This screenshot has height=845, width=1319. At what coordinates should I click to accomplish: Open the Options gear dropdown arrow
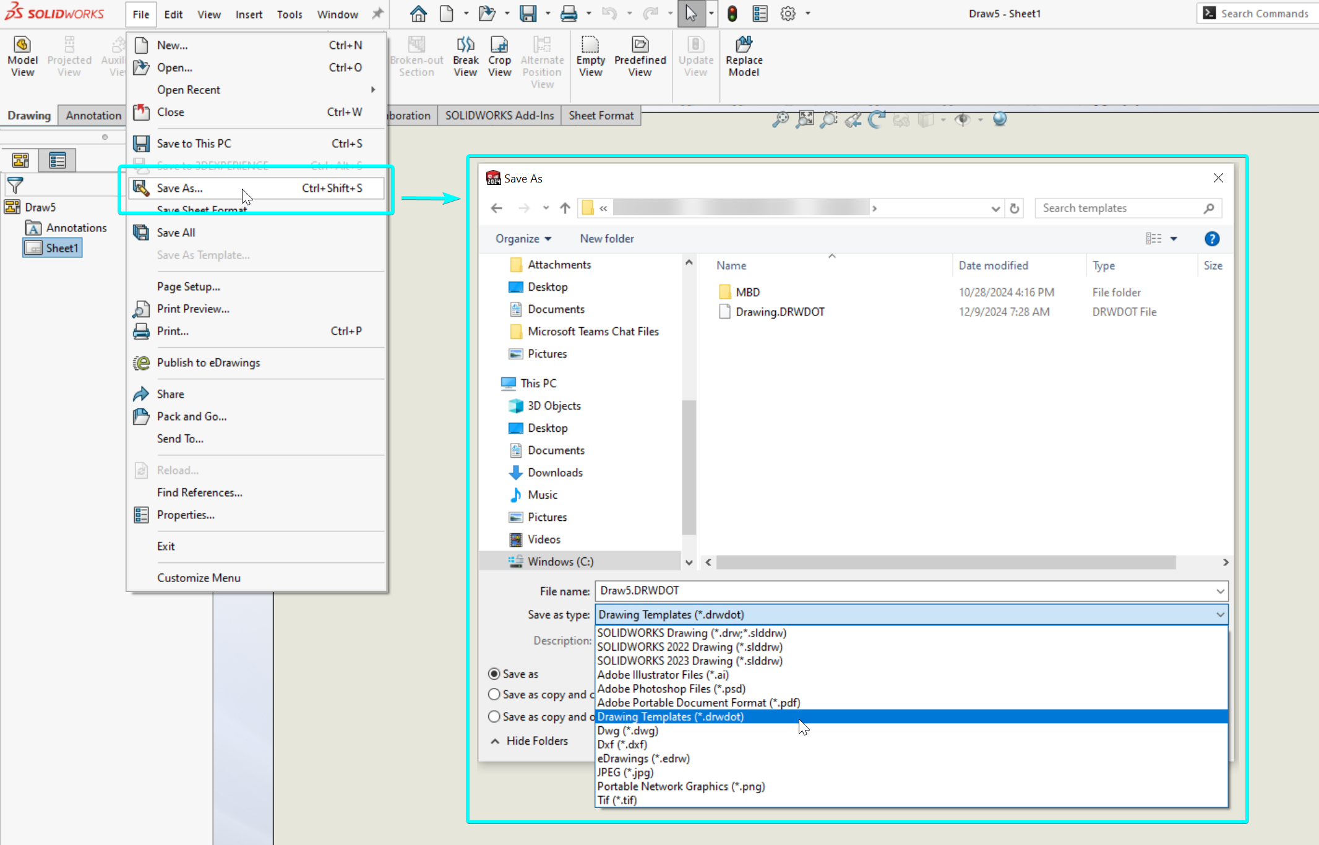point(807,14)
